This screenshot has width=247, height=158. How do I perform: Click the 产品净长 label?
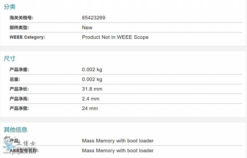[x=19, y=89]
